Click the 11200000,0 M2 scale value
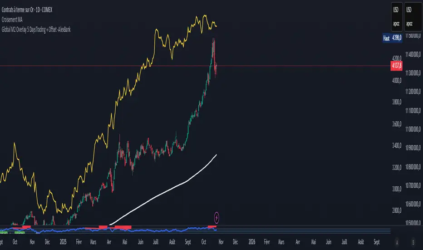423x250 pixels. click(x=413, y=92)
